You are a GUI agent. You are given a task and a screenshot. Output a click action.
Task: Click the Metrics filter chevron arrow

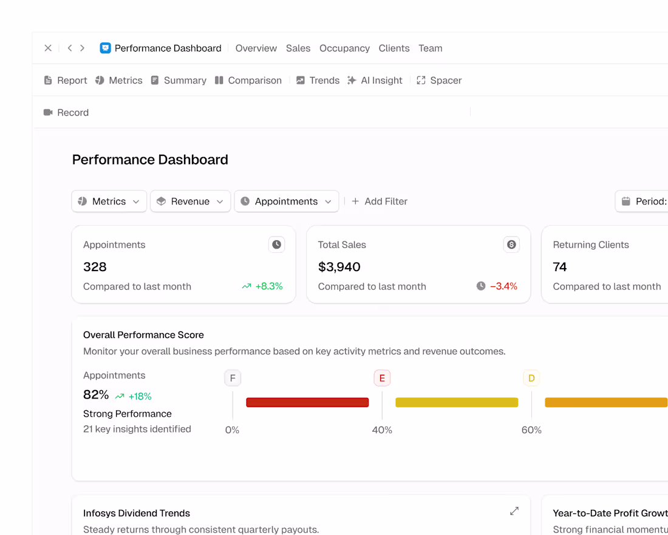pos(136,202)
